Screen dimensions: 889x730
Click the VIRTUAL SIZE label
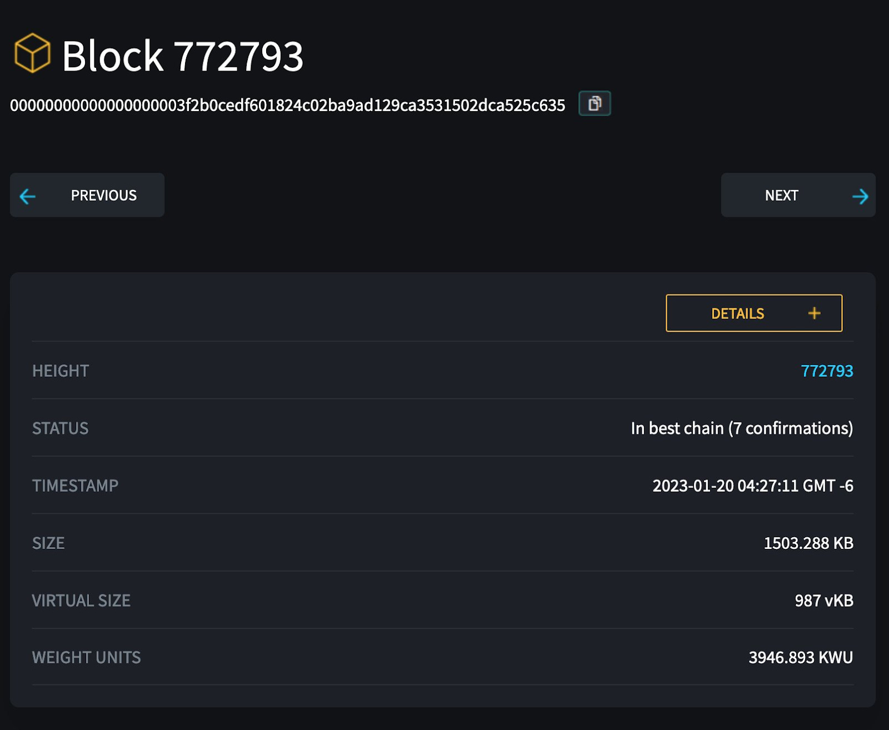pyautogui.click(x=81, y=601)
